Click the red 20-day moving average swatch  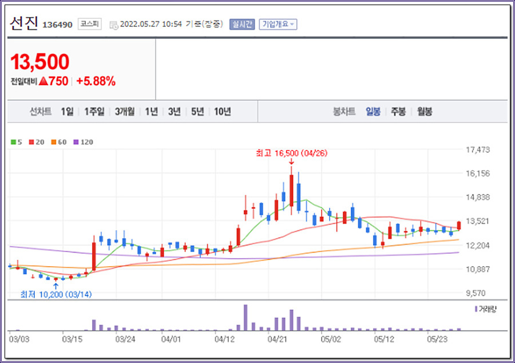(31, 142)
